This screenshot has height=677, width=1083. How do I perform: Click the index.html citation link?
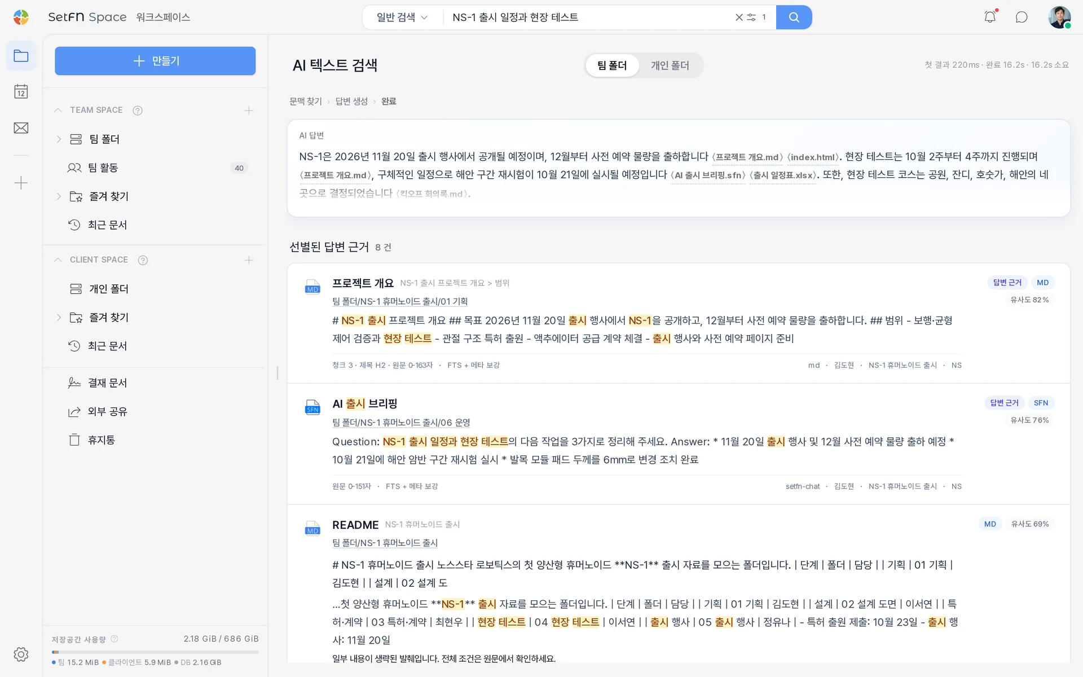click(813, 157)
